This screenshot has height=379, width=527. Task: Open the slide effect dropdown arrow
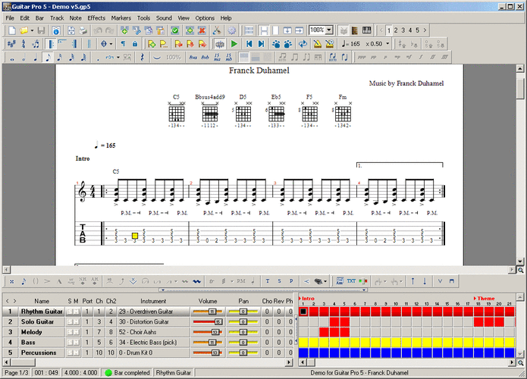(x=176, y=281)
